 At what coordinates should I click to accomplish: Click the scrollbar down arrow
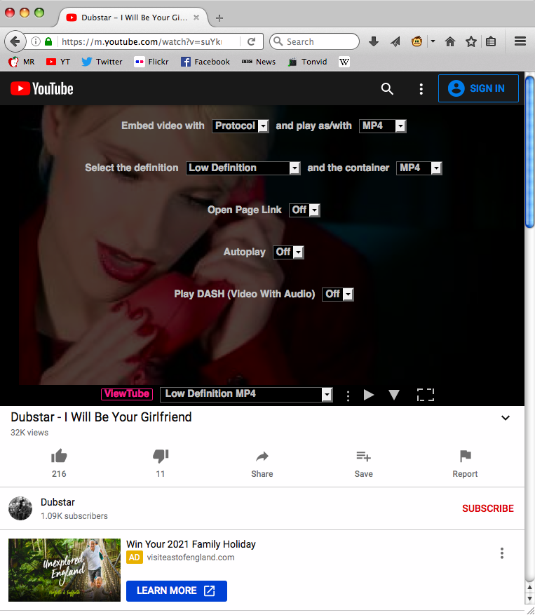(529, 599)
